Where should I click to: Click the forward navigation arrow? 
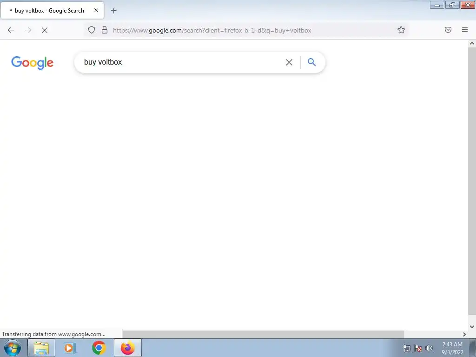28,30
